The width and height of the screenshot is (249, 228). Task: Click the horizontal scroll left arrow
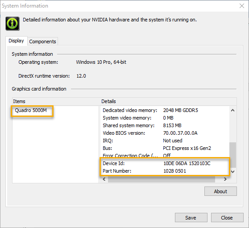pos(104,179)
